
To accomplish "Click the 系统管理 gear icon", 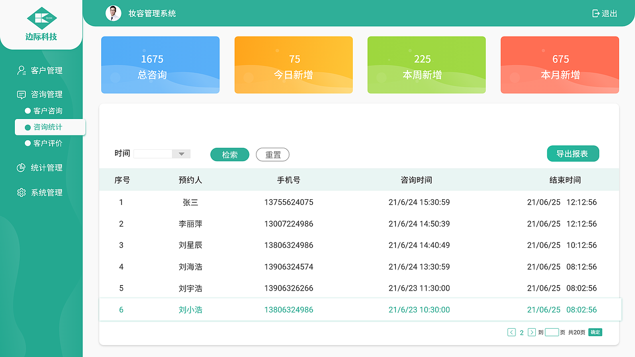I will coord(21,192).
